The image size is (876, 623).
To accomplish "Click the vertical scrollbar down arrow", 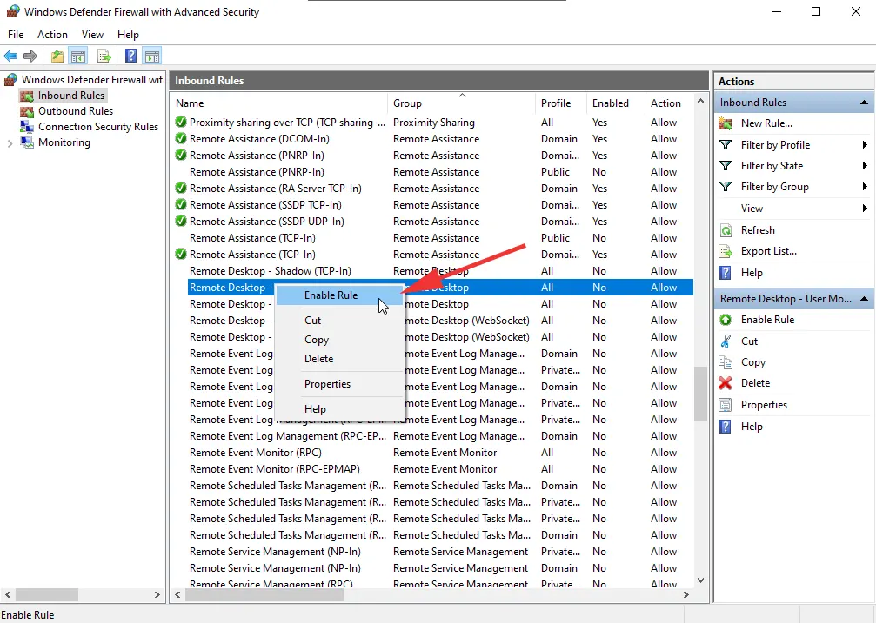I will (701, 580).
